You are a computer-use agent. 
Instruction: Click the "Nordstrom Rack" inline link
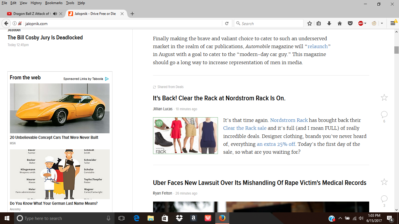pyautogui.click(x=289, y=120)
